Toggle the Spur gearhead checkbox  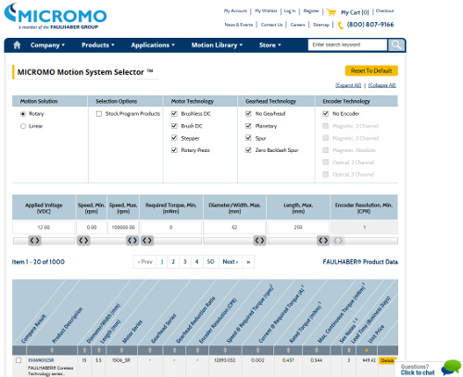(x=248, y=138)
